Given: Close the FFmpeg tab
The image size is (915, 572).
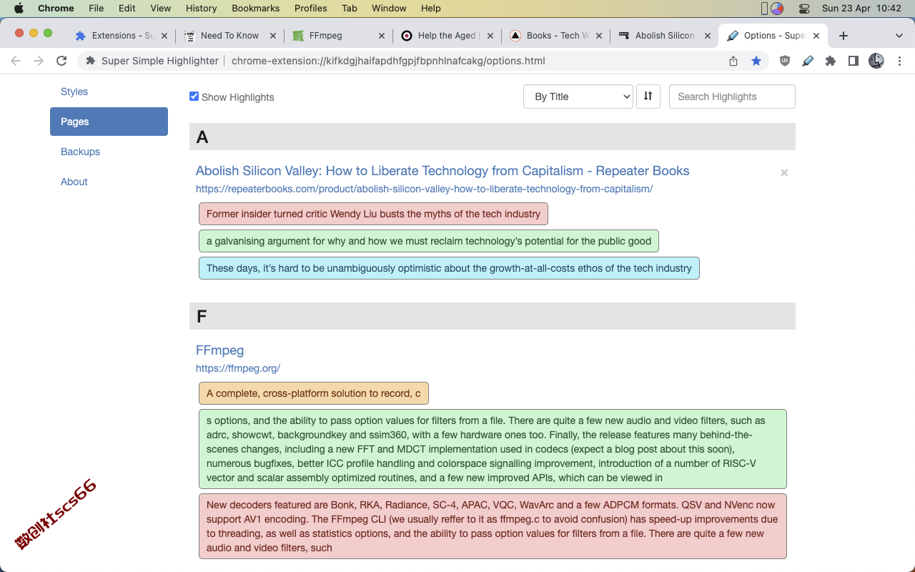Looking at the screenshot, I should (x=381, y=36).
